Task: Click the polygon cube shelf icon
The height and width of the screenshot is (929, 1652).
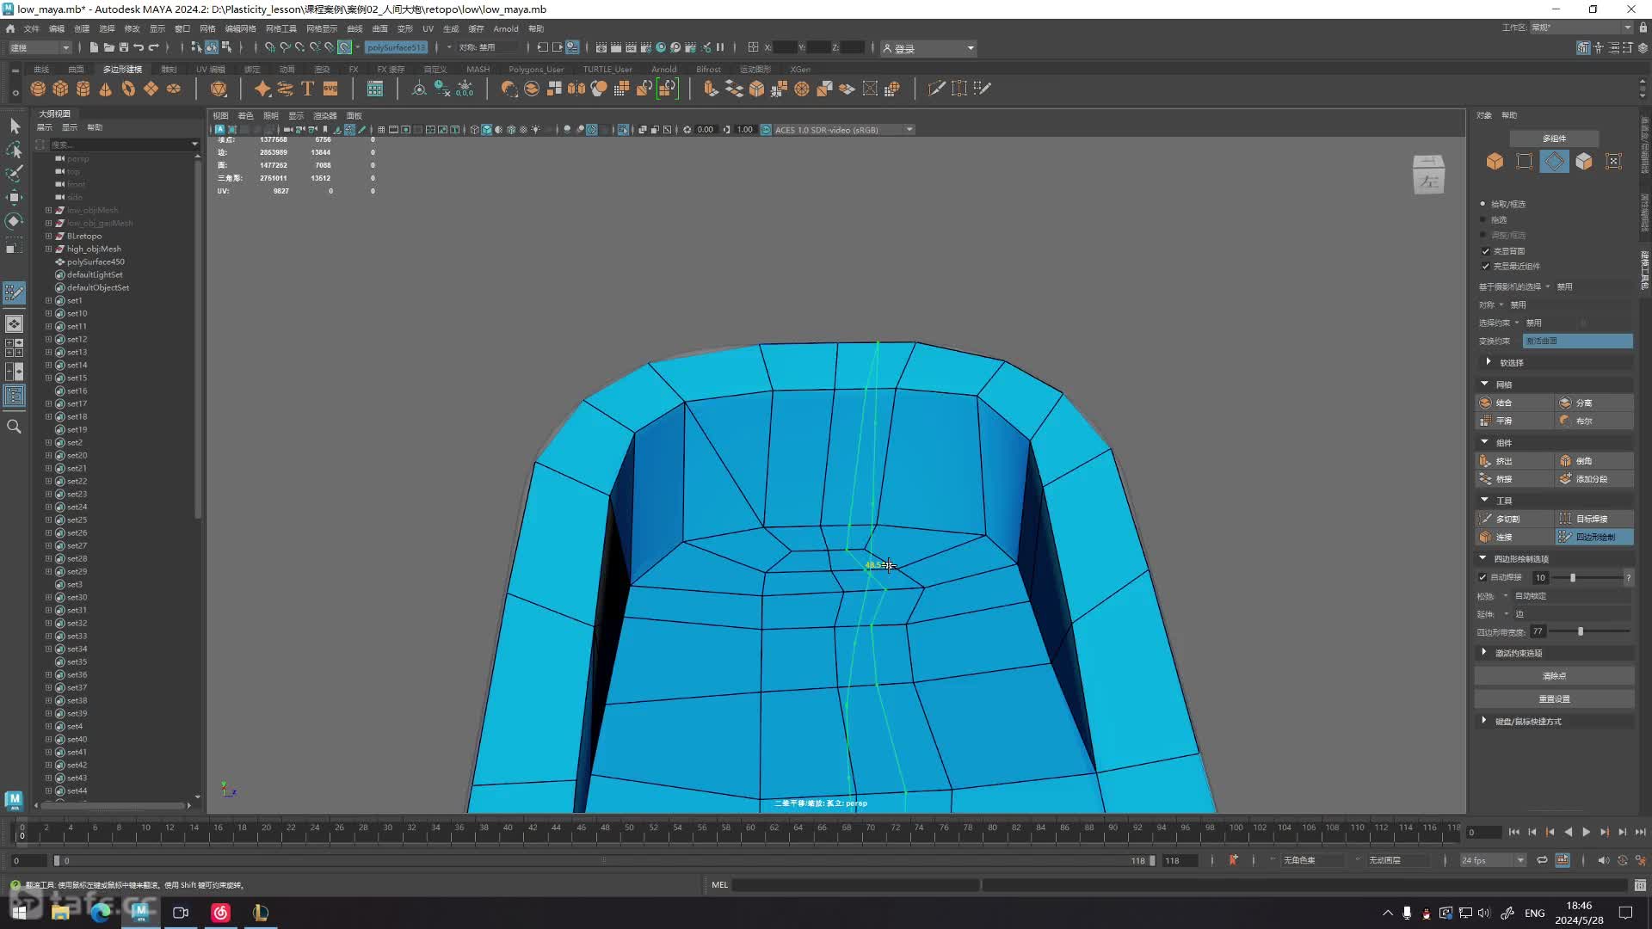Action: click(60, 89)
